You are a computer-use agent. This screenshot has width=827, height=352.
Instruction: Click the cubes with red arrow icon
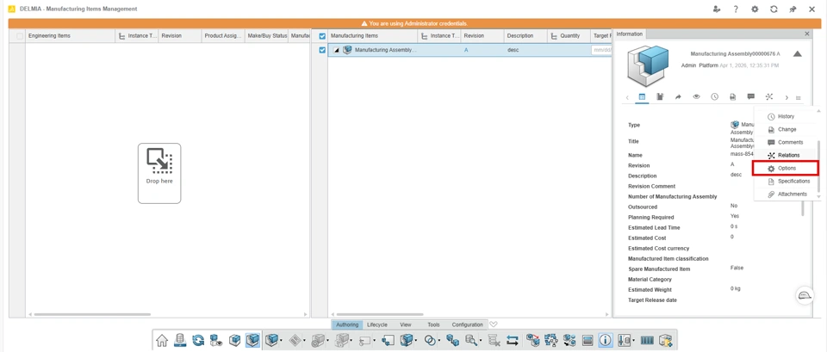532,341
